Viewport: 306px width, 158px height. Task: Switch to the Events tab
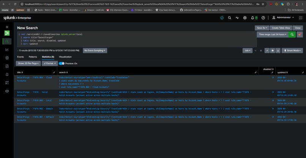point(21,57)
